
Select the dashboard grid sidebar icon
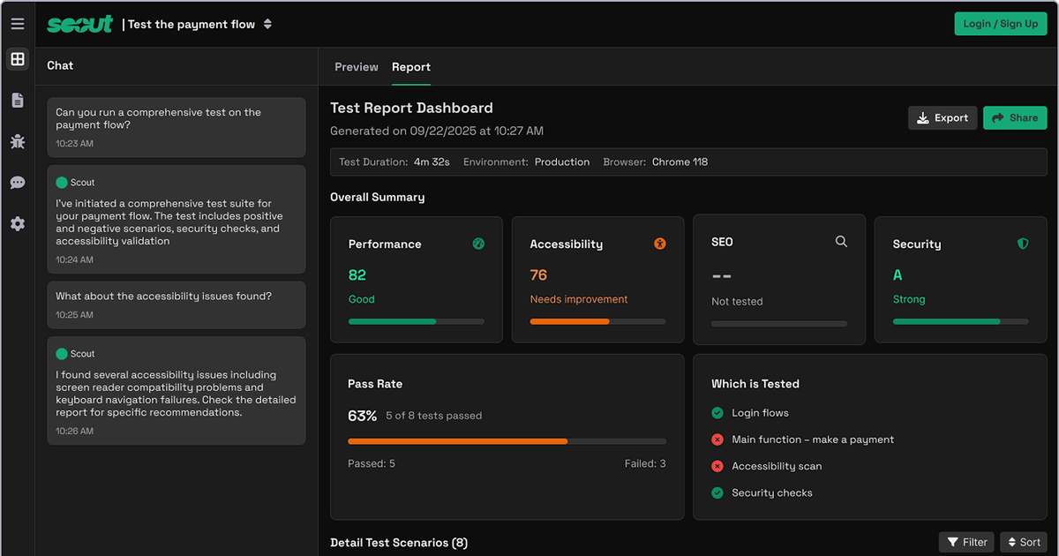pos(18,59)
